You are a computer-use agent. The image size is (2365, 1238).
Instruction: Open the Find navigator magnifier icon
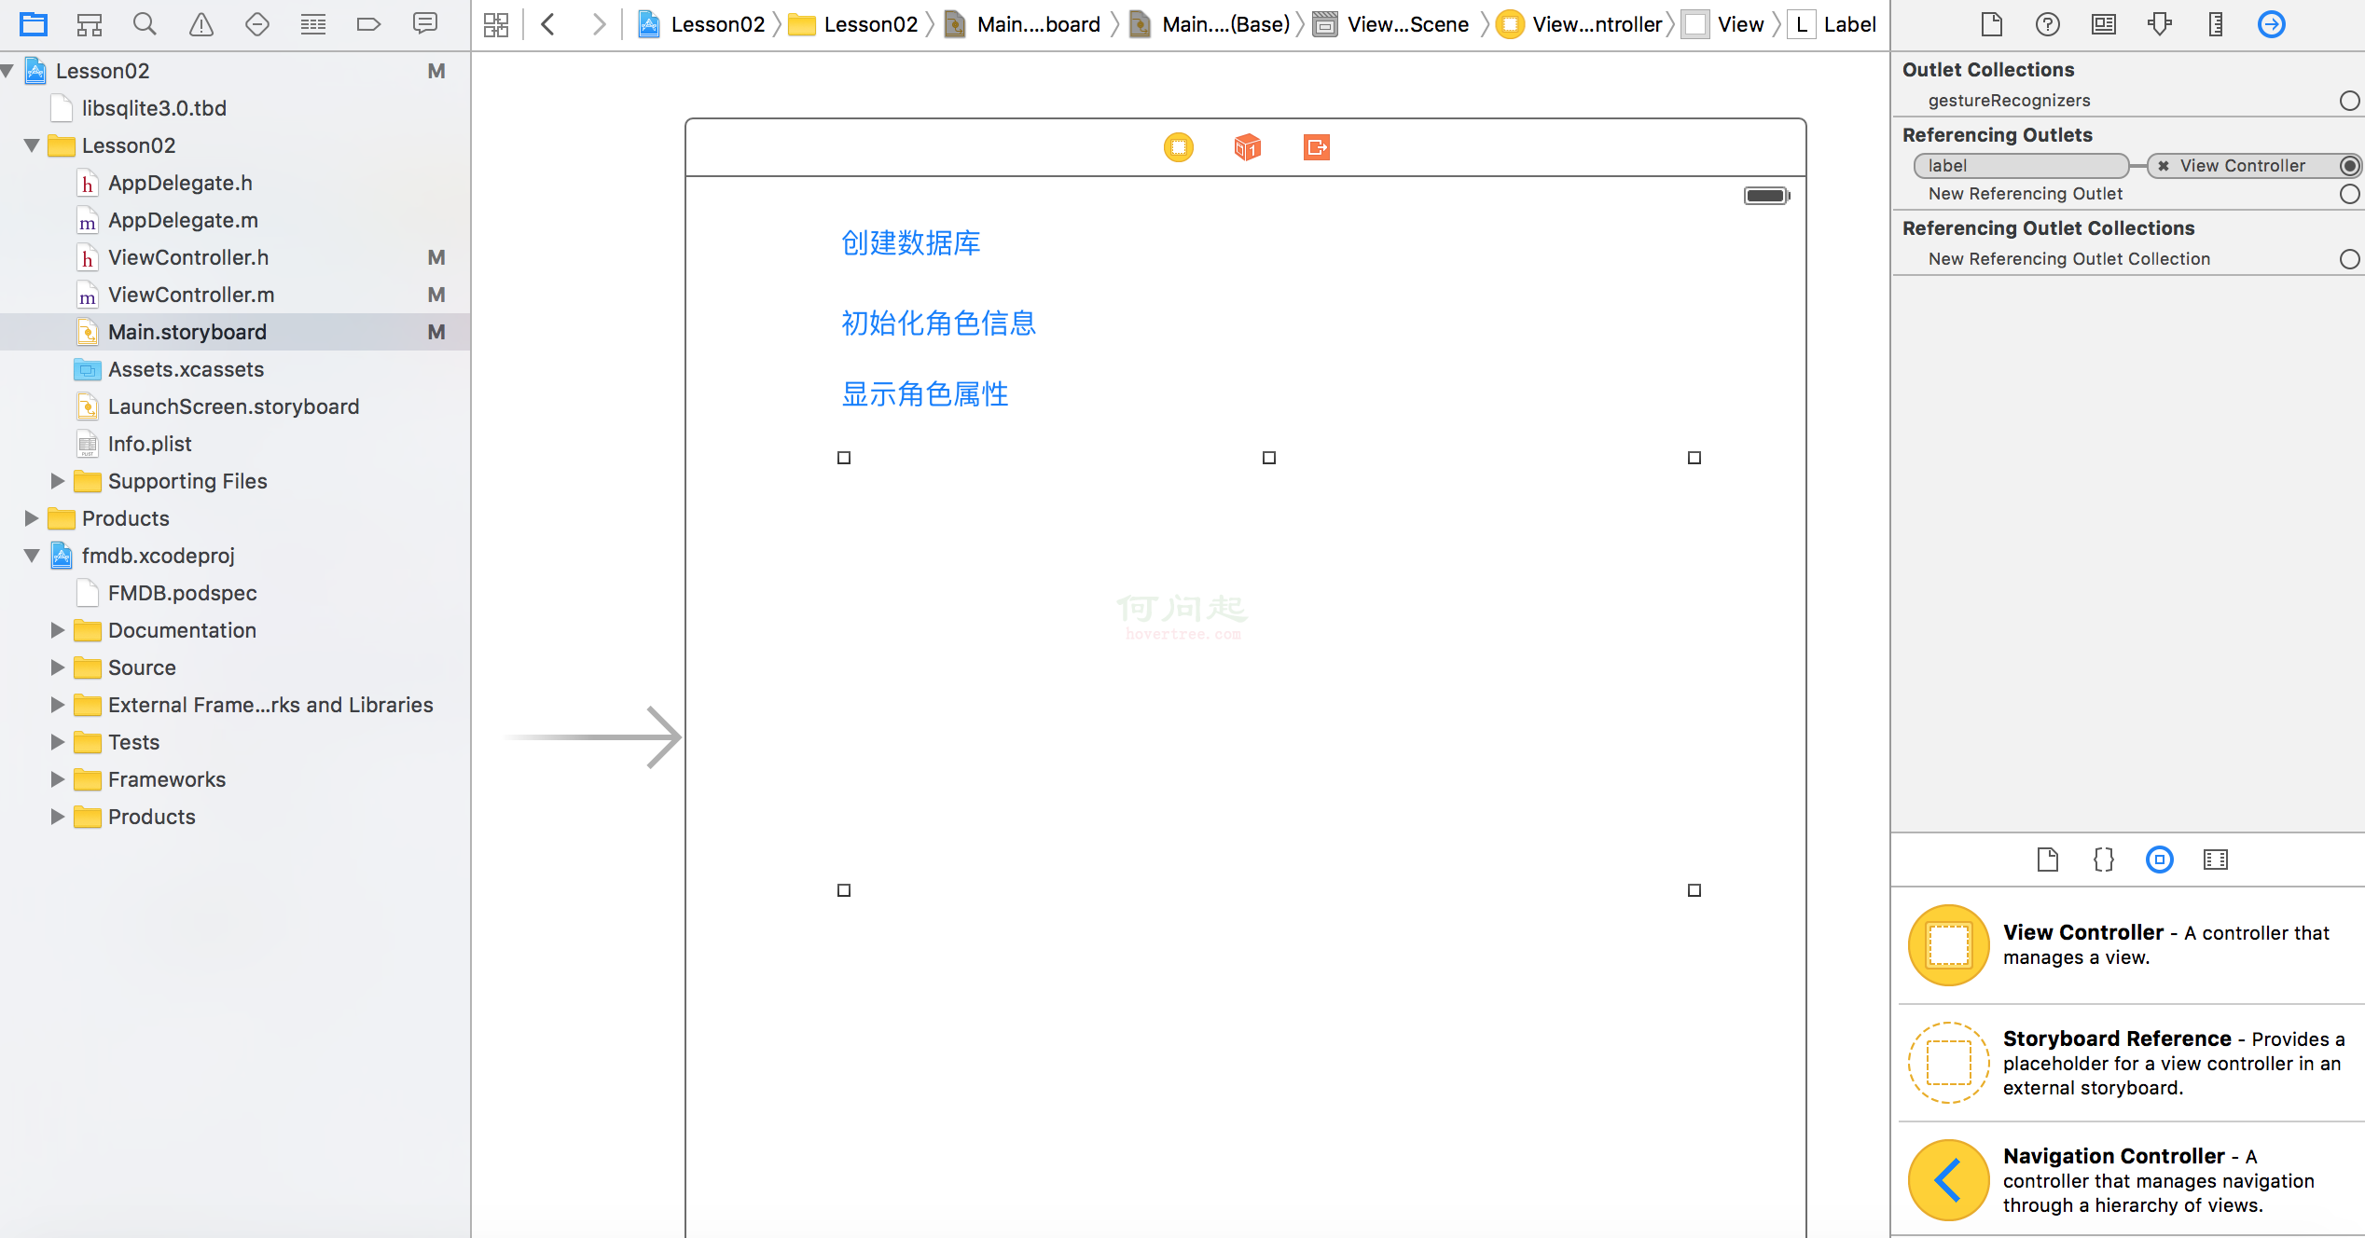[x=145, y=24]
